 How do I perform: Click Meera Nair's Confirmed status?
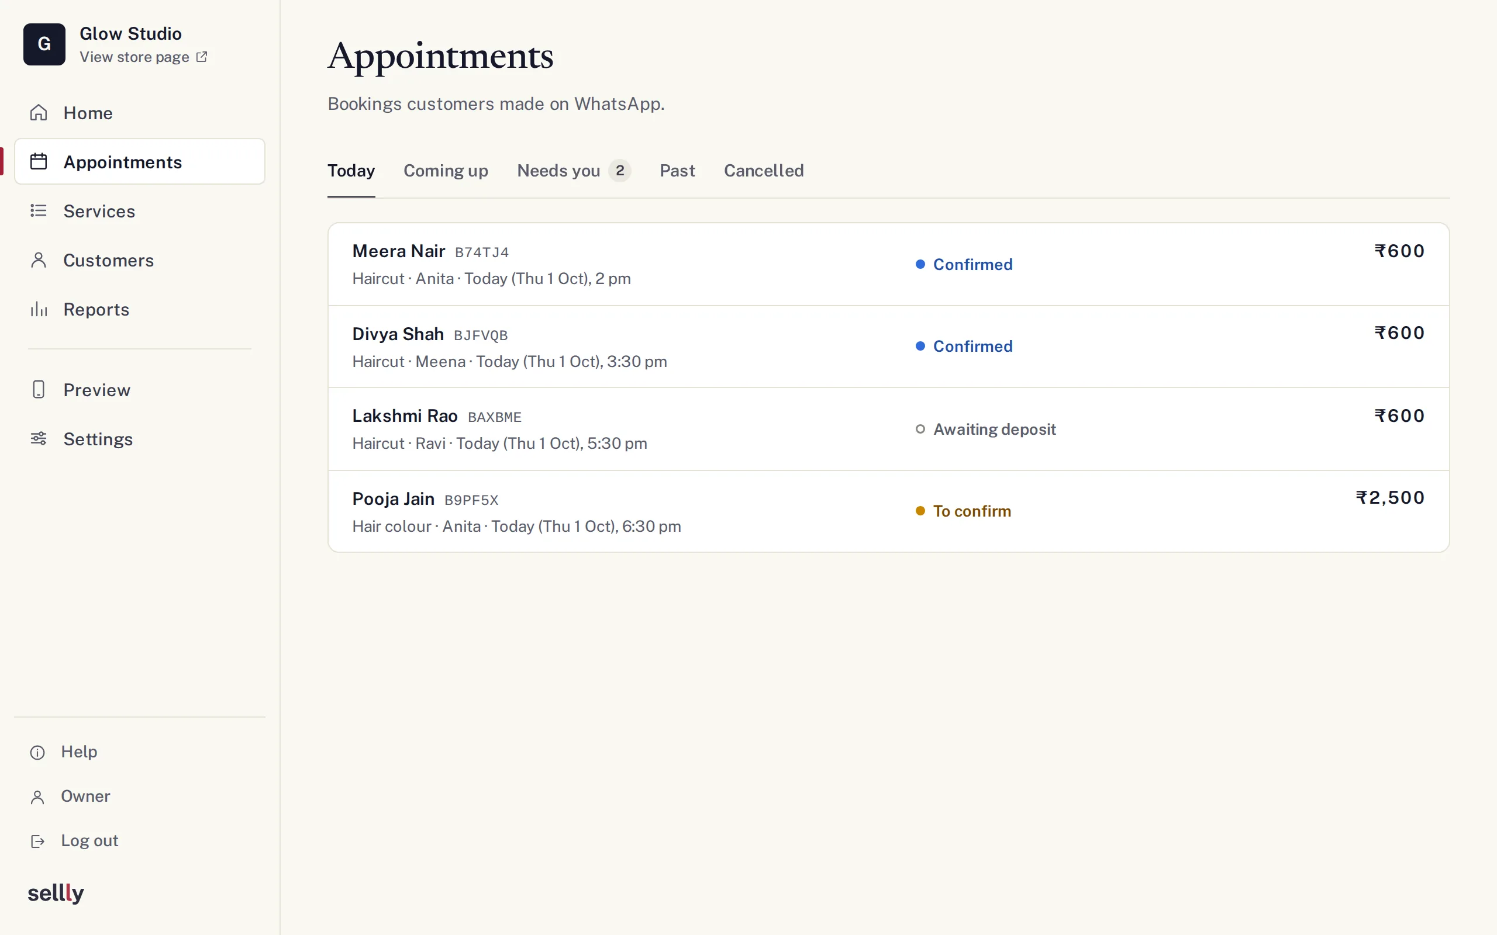pos(964,264)
